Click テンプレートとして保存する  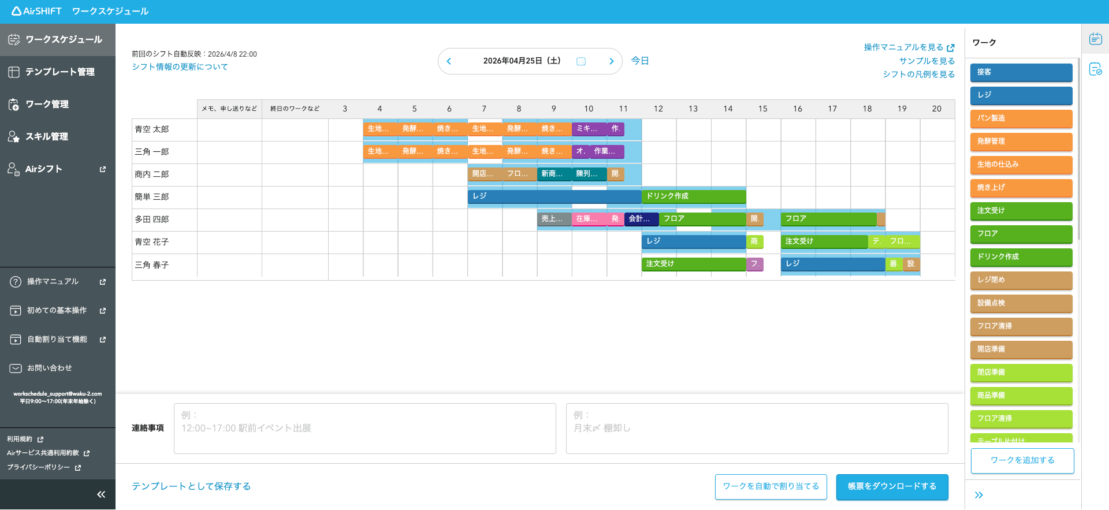[x=191, y=486]
